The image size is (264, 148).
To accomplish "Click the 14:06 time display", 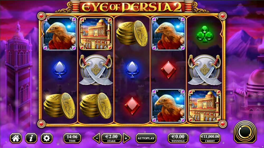I will click(72, 138).
